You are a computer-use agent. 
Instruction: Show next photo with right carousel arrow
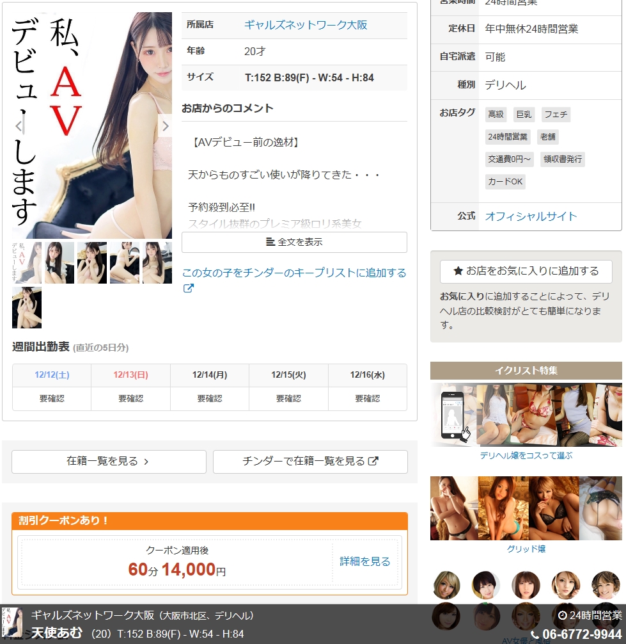165,125
